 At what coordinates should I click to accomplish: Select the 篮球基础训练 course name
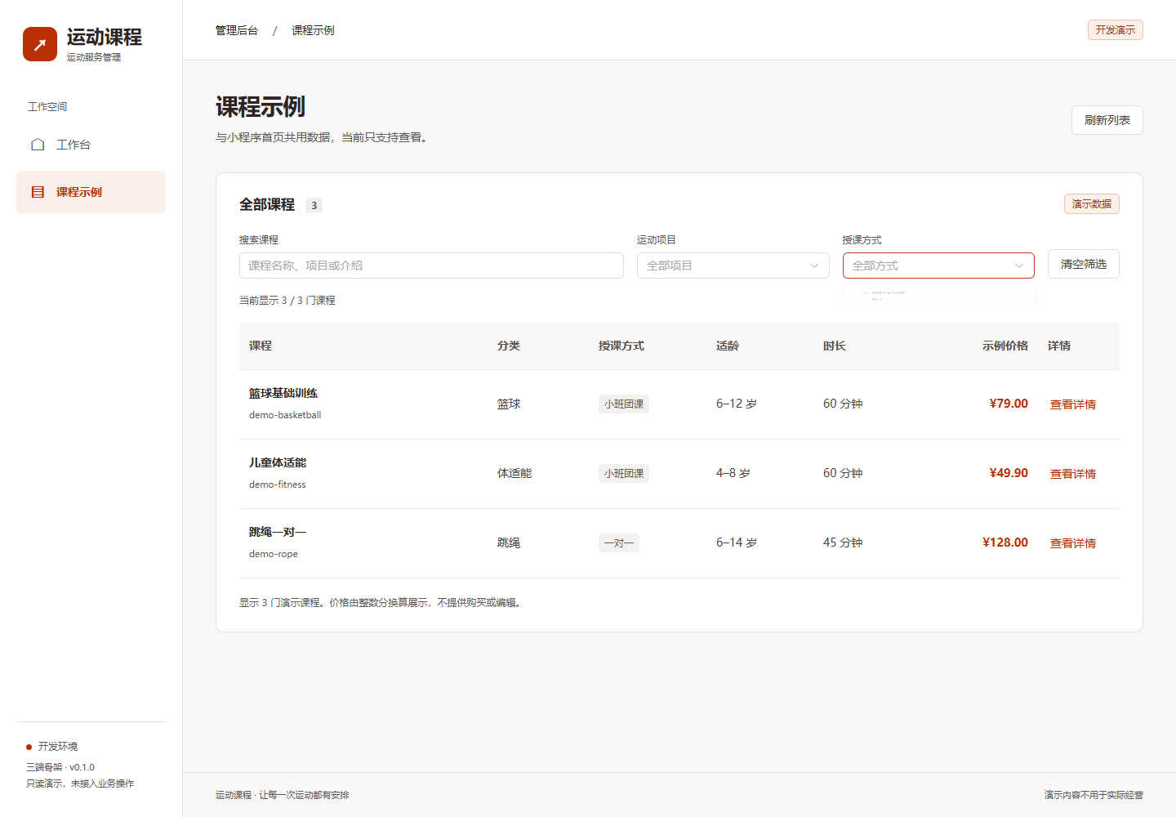(x=283, y=393)
